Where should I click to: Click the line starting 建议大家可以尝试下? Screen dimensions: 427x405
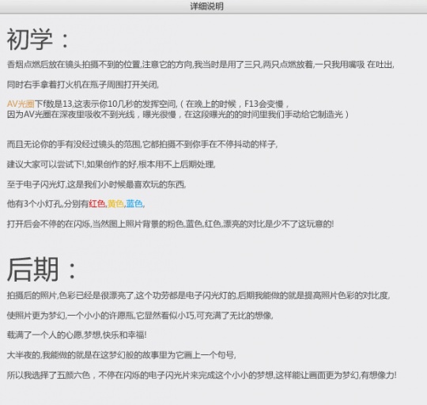[x=111, y=165]
